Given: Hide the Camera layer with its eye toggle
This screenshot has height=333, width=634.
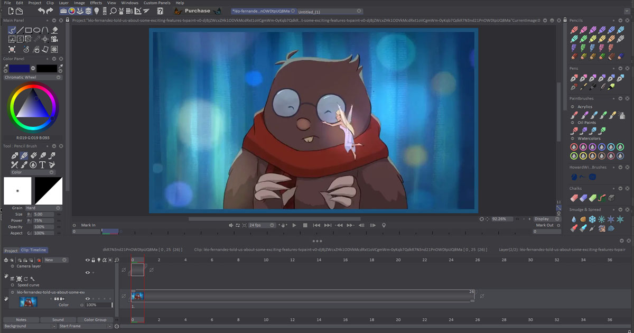Looking at the screenshot, I should (88, 273).
